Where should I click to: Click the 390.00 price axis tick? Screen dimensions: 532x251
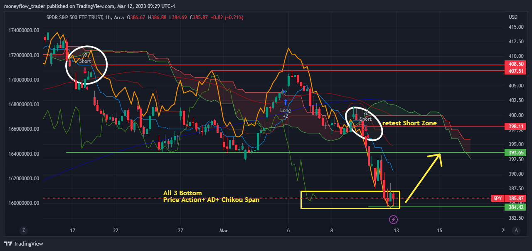coord(516,174)
